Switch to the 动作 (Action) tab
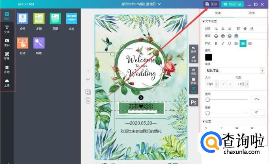The height and width of the screenshot is (164, 269). (x=251, y=13)
